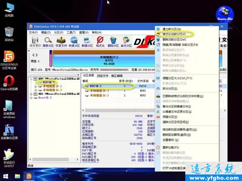This screenshot has height=181, width=242.
Task: Choose 建立新分区(N) in context menu
Action: 187,29
